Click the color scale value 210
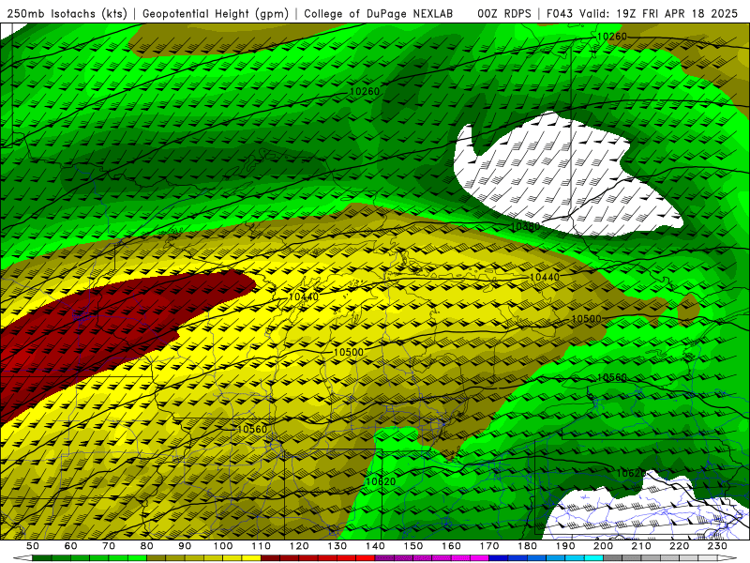Viewport: 750px width, 563px height. click(641, 546)
